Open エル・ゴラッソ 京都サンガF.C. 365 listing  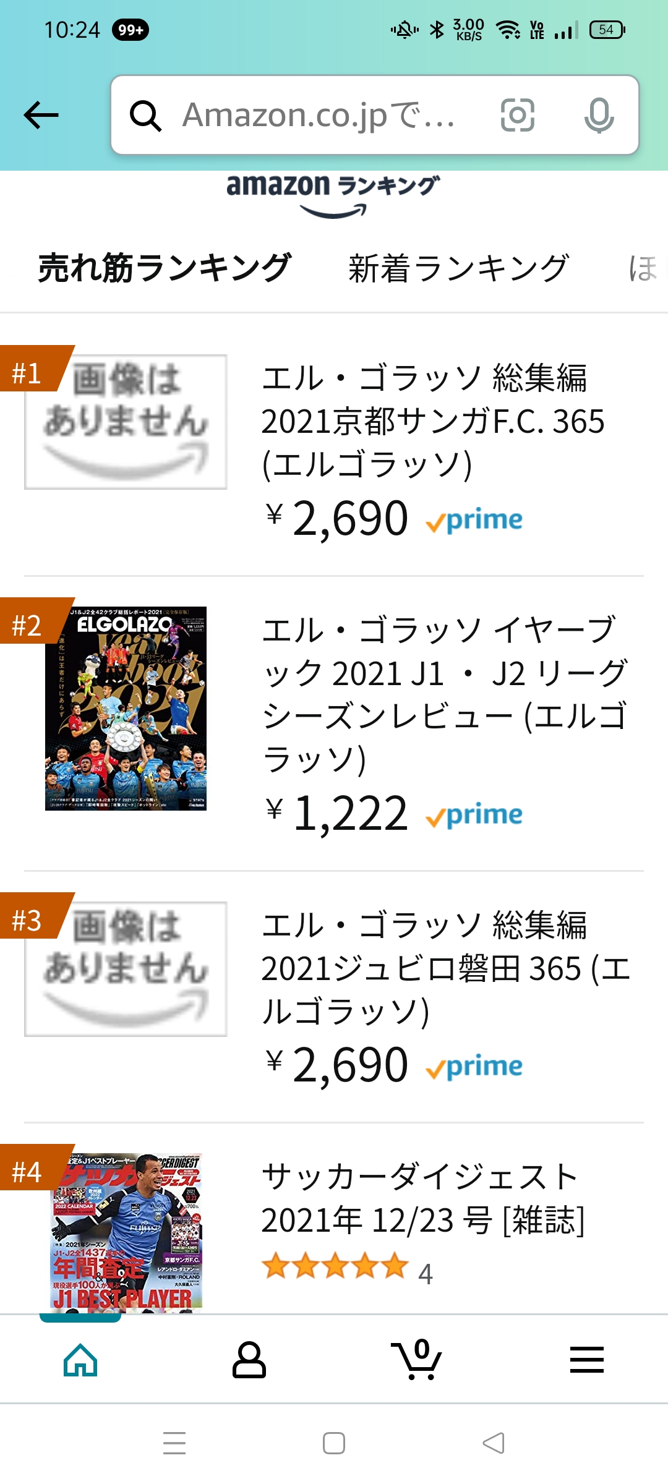(432, 421)
